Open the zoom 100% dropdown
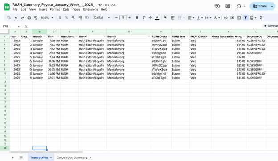The width and height of the screenshot is (278, 161). pyautogui.click(x=47, y=18)
